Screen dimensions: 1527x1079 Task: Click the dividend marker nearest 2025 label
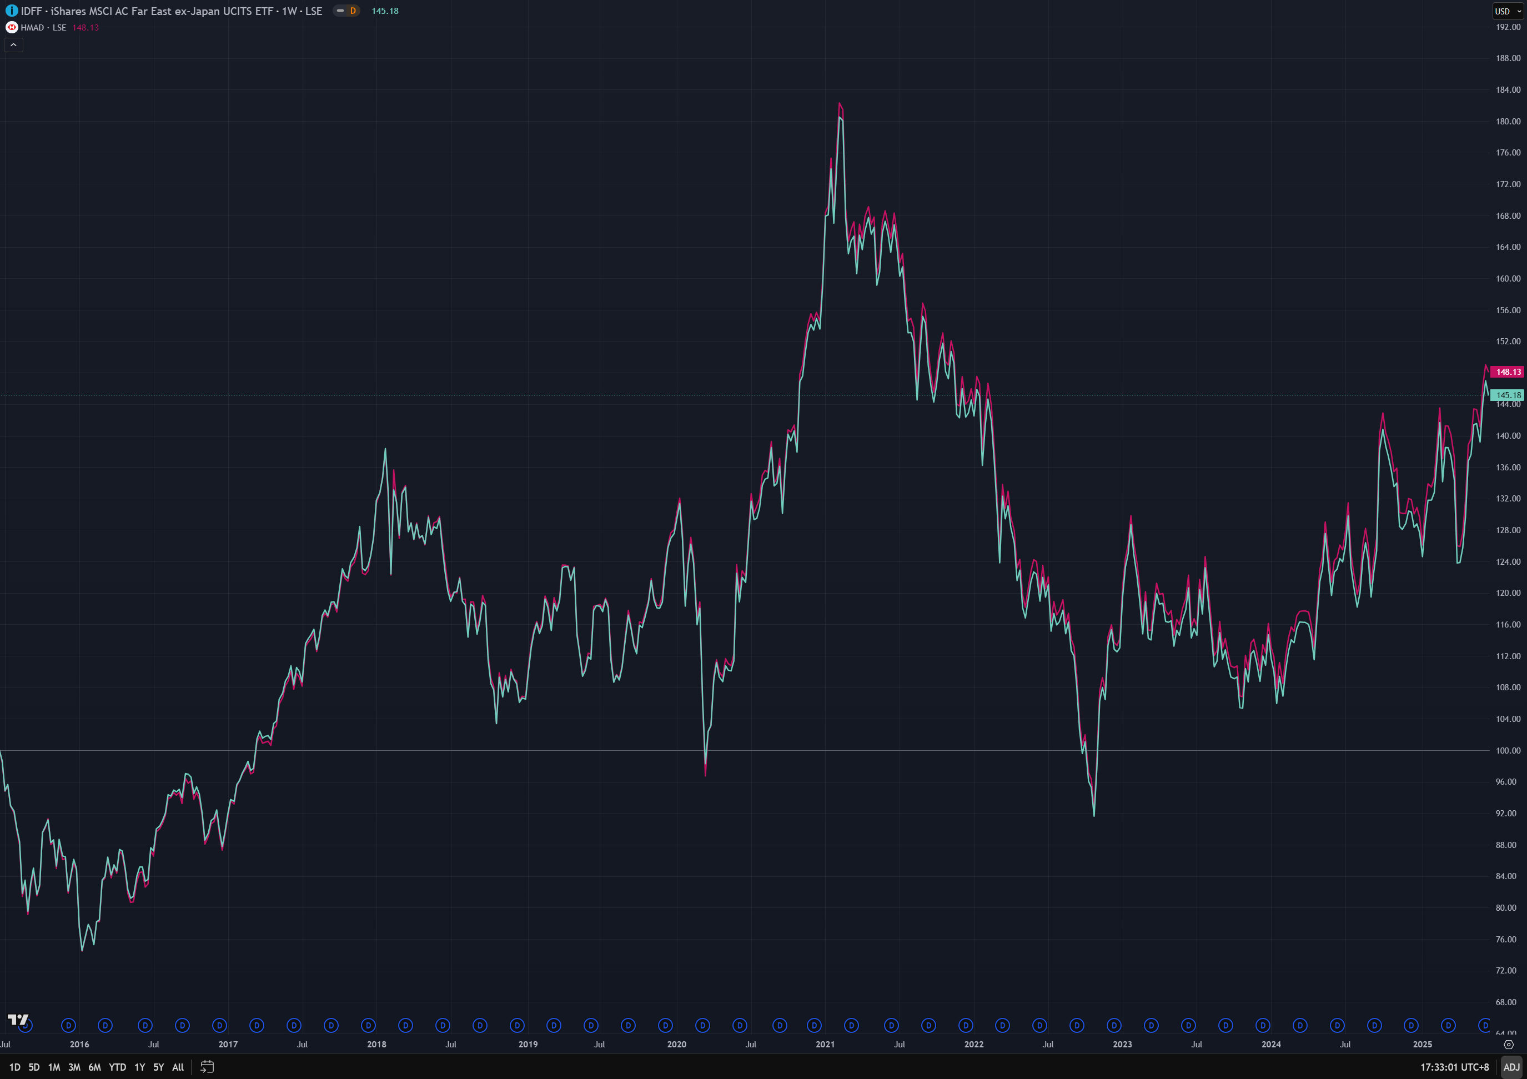point(1412,1025)
